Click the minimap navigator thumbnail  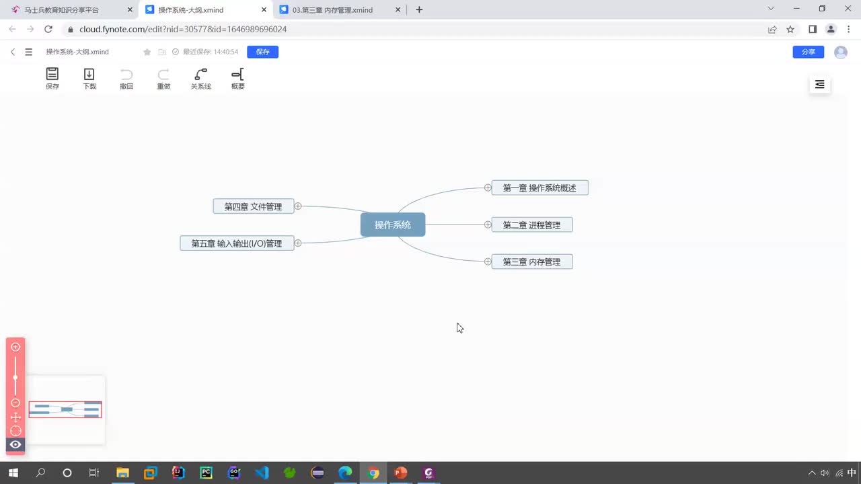tap(65, 409)
